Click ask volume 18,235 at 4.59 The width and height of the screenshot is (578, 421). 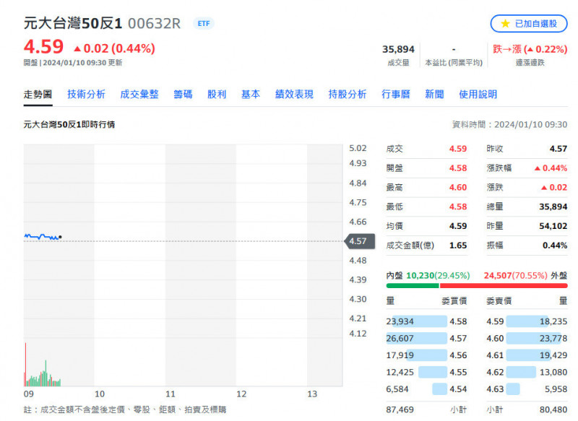point(553,321)
